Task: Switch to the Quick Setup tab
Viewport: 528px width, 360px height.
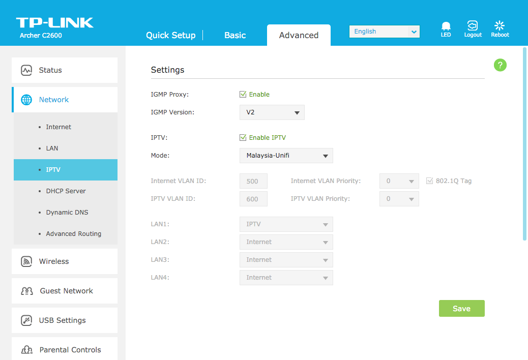Action: [170, 35]
